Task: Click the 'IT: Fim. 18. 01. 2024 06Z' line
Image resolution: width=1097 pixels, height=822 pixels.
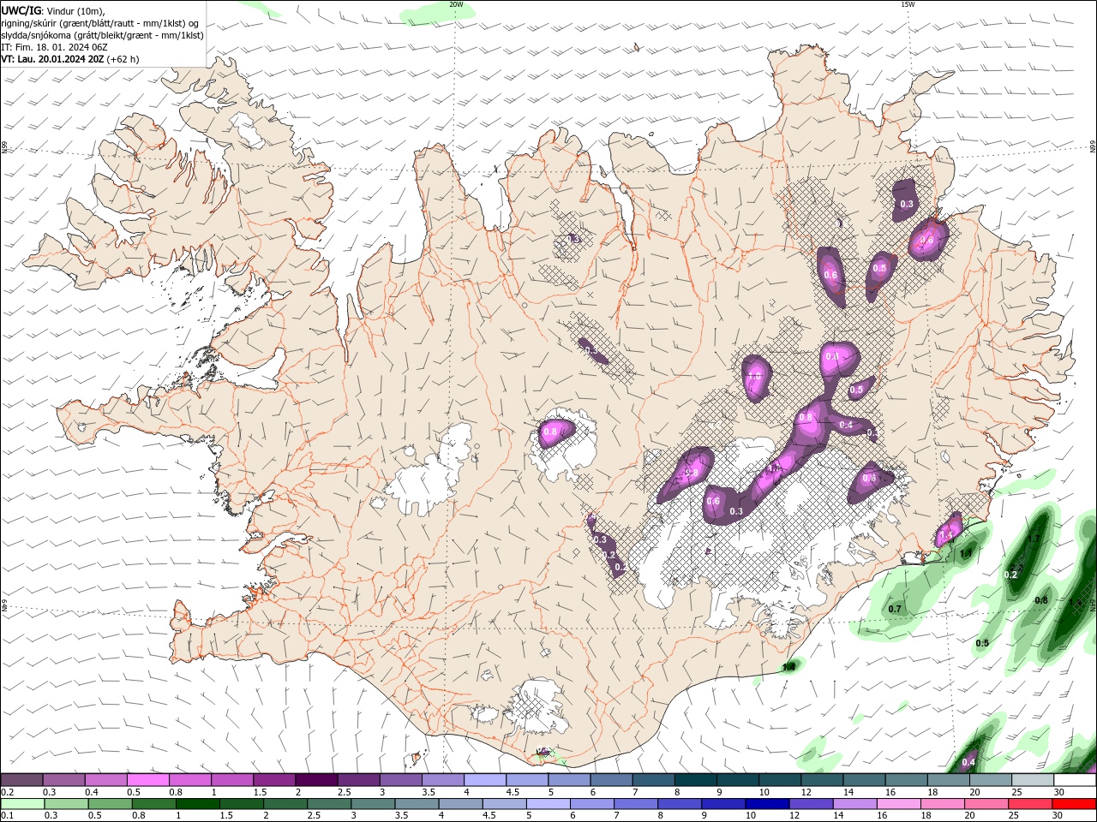Action: (54, 47)
